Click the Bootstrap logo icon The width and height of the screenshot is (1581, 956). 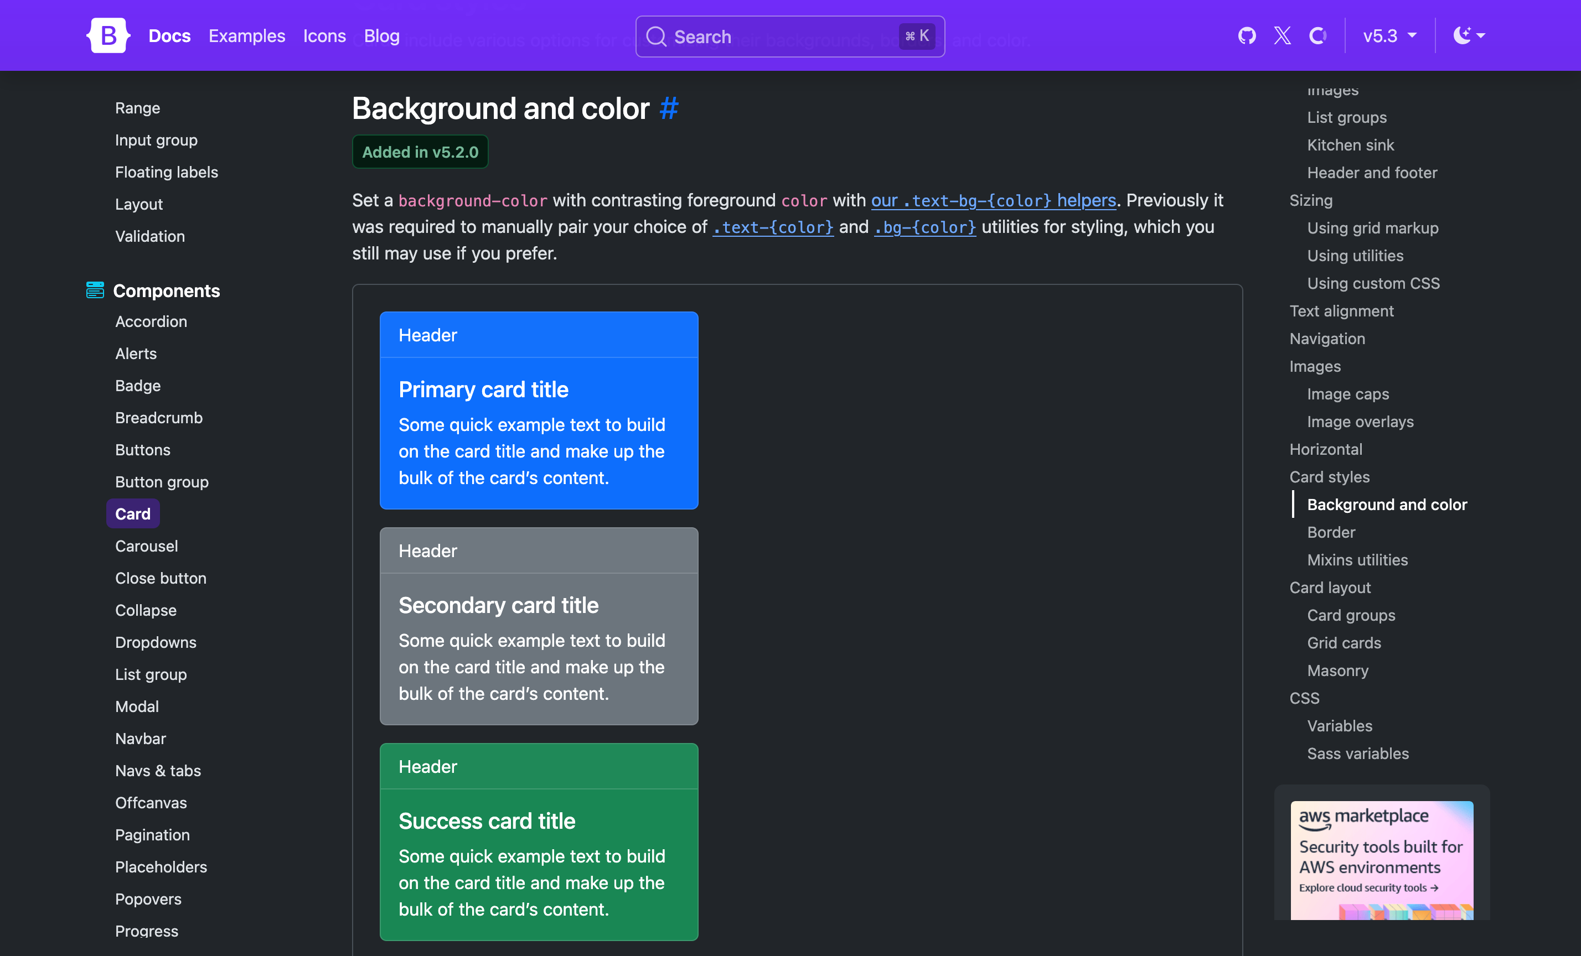(108, 35)
